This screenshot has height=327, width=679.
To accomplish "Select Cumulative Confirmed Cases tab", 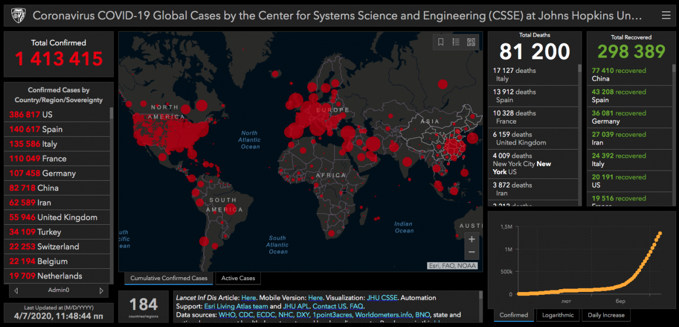I will point(169,278).
